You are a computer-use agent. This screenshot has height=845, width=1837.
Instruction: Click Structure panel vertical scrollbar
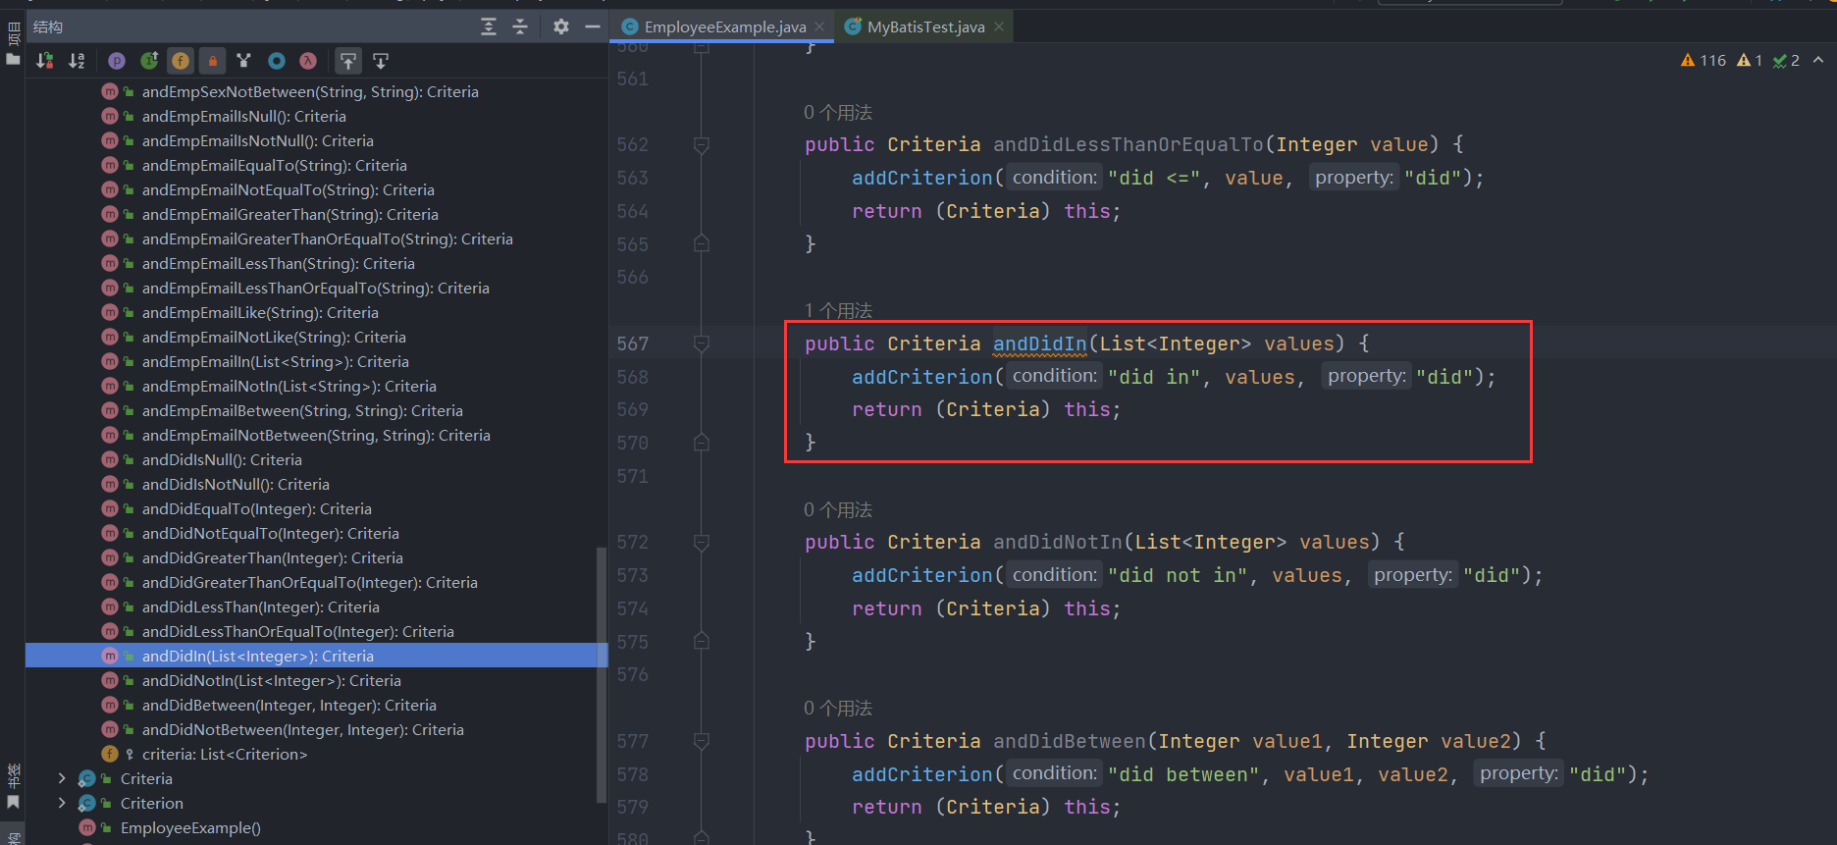tap(602, 675)
